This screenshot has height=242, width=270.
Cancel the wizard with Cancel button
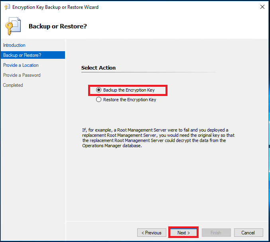point(248,233)
